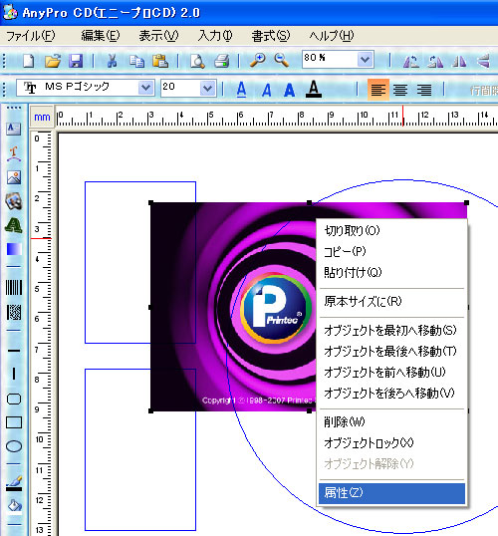Apply underlined A text style

pyautogui.click(x=241, y=90)
